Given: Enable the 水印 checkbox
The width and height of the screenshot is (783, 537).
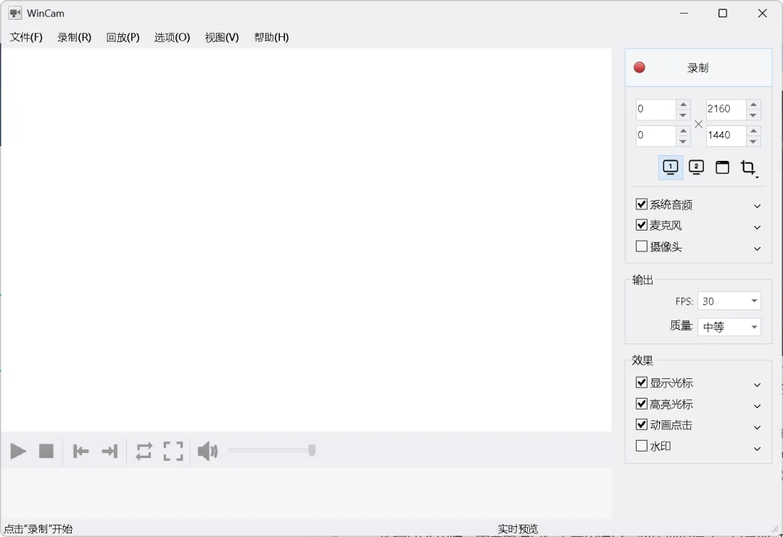Looking at the screenshot, I should pyautogui.click(x=642, y=445).
